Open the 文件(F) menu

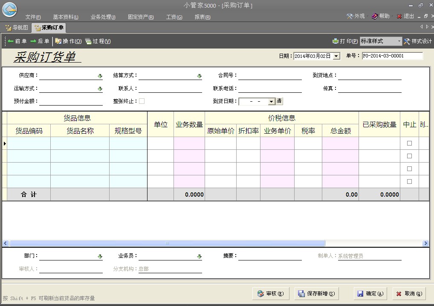coord(33,17)
